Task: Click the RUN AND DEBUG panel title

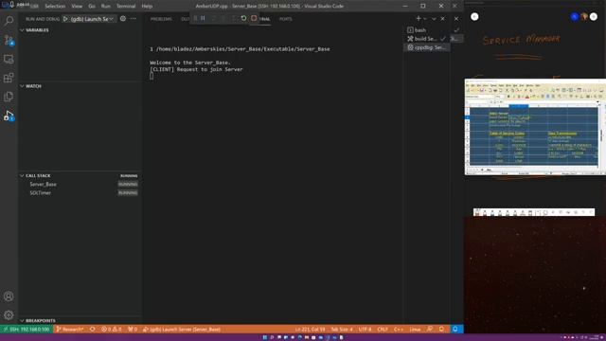Action: pos(43,19)
